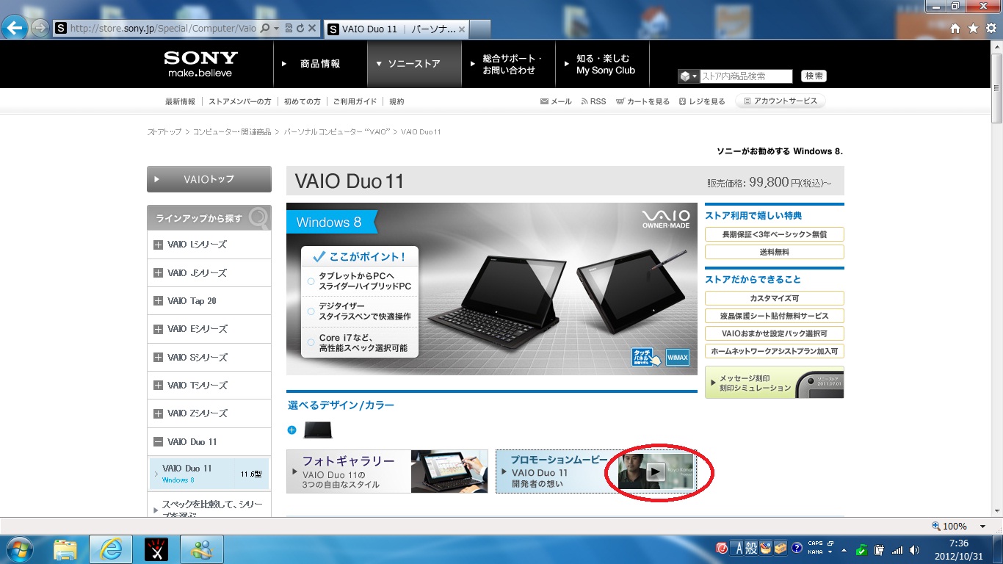Click the 検索 search button
This screenshot has width=1003, height=564.
tap(814, 76)
